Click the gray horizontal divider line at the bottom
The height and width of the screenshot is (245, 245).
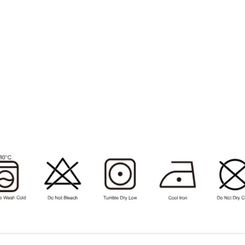pyautogui.click(x=122, y=234)
